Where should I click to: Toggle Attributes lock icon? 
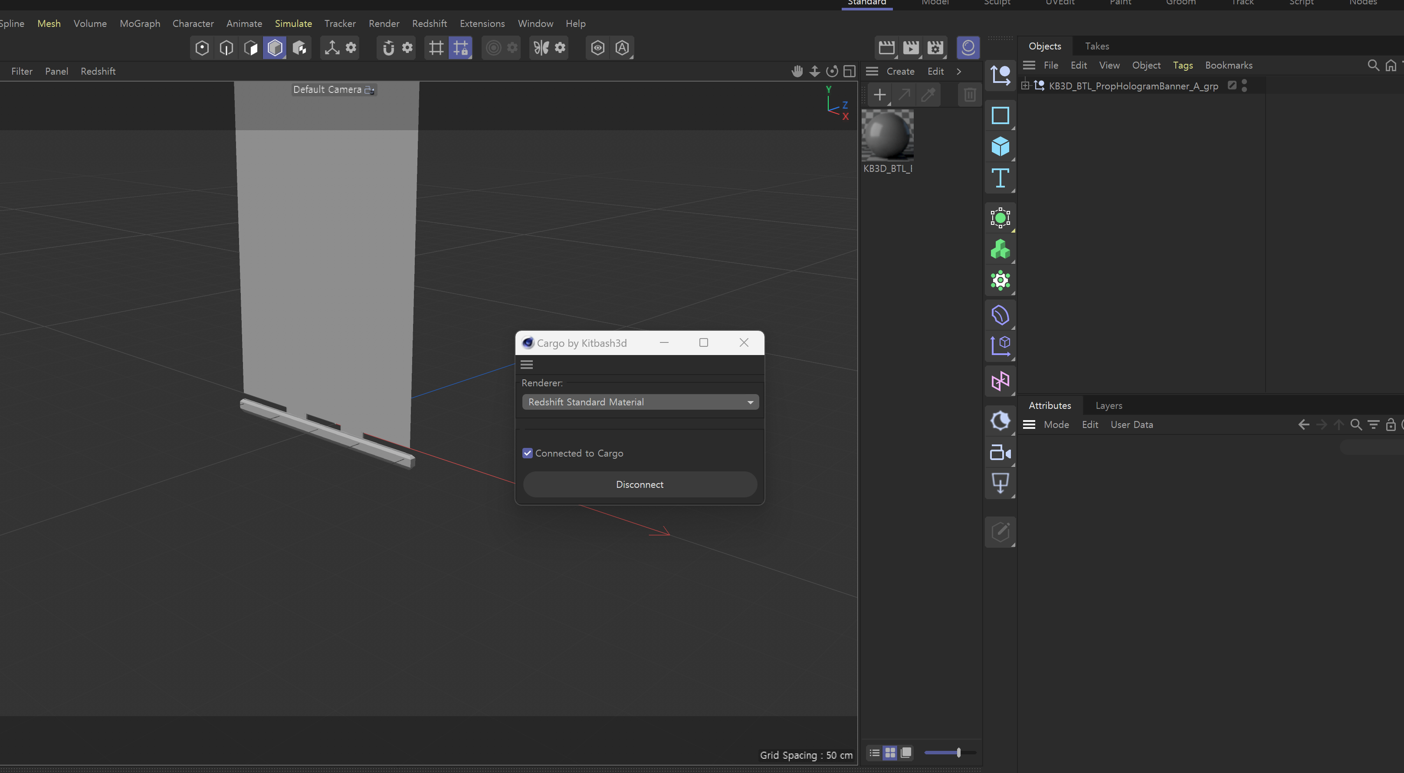pos(1391,424)
